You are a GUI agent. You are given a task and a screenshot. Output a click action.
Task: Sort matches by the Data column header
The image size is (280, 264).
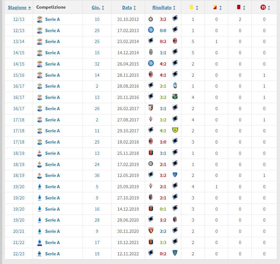(x=128, y=7)
